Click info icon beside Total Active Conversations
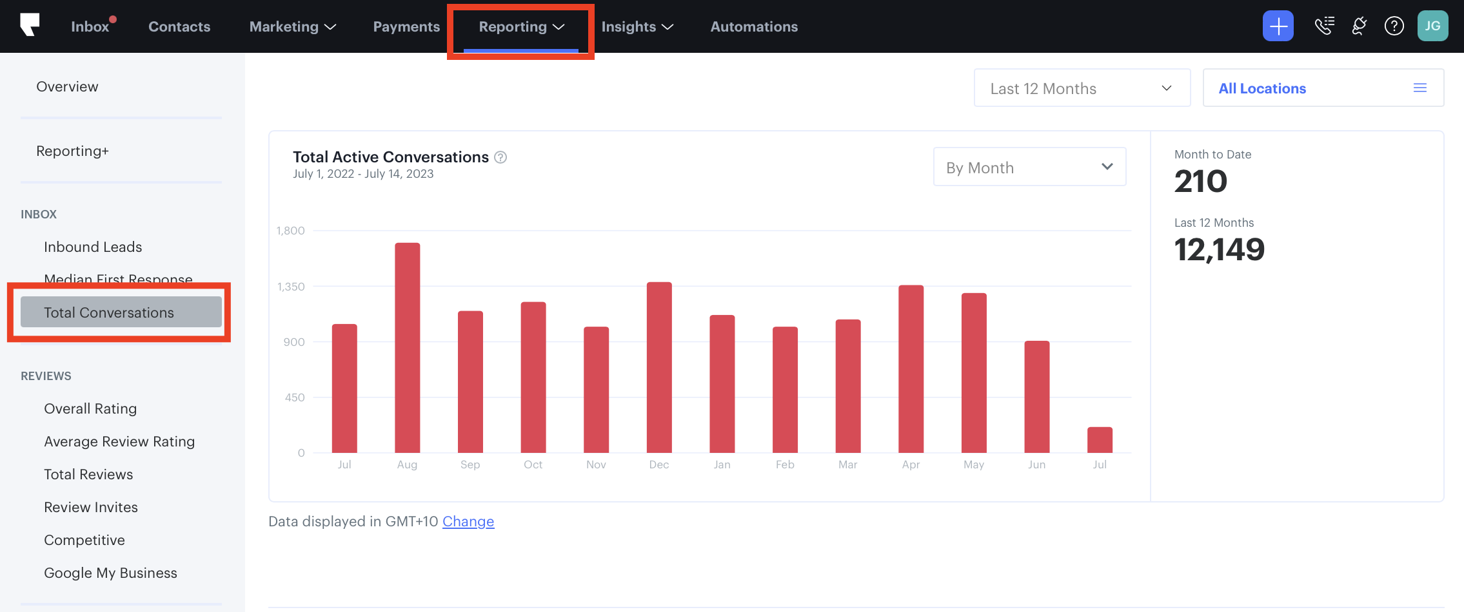The height and width of the screenshot is (612, 1464). [x=500, y=157]
